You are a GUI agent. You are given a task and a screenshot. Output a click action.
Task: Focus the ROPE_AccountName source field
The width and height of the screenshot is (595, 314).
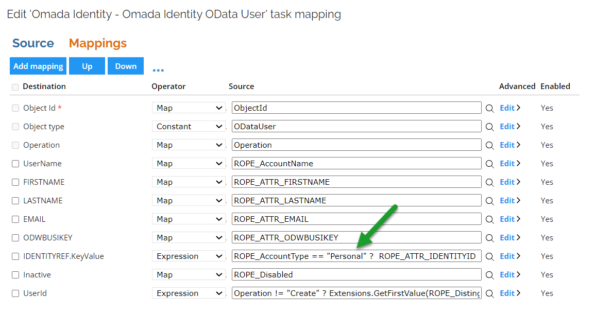click(x=356, y=164)
